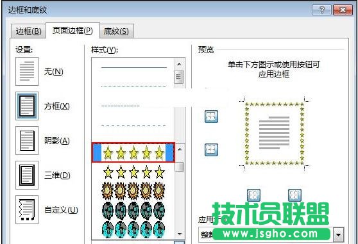Choose the 无(N) border setting icon
The width and height of the screenshot is (358, 244).
[27, 72]
